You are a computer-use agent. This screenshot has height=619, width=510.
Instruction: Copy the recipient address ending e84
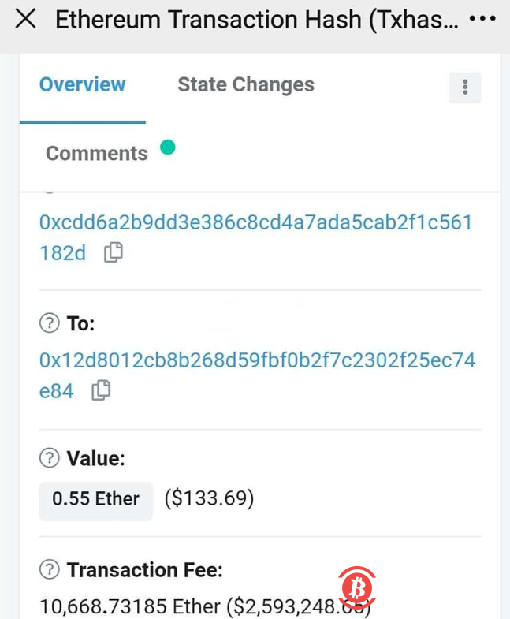coord(101,390)
